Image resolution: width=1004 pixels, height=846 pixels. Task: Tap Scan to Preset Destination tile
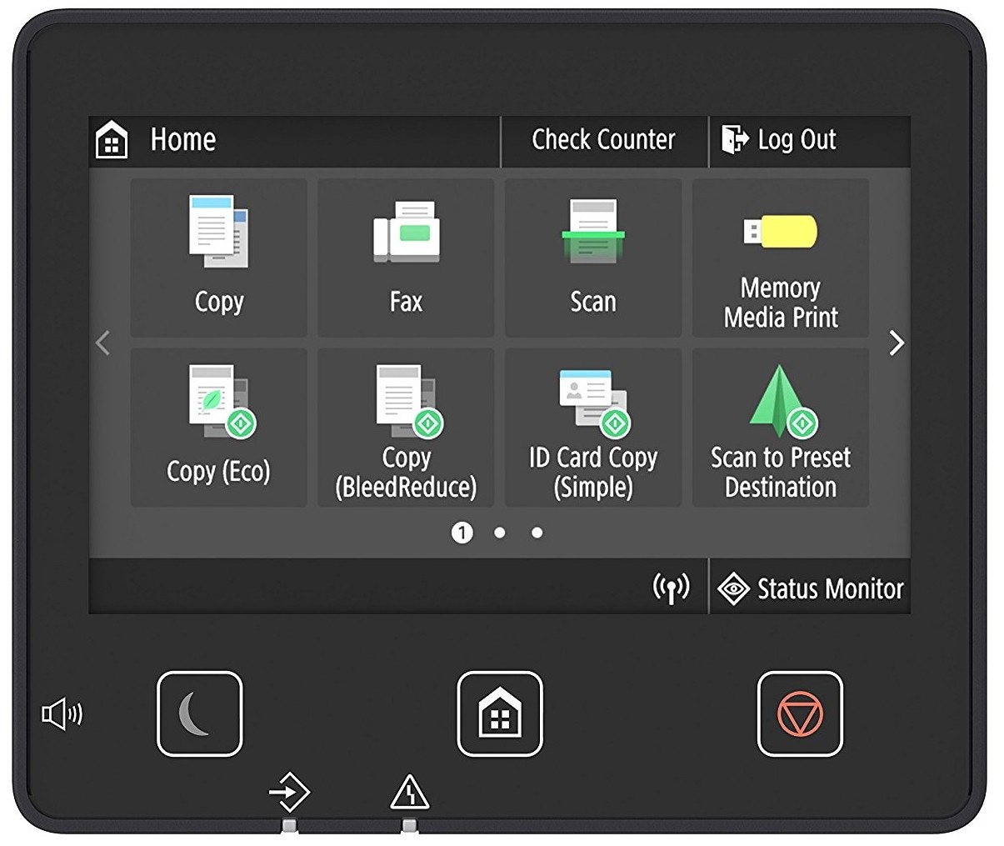pyautogui.click(x=781, y=428)
